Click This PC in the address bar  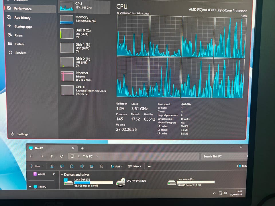[88, 156]
